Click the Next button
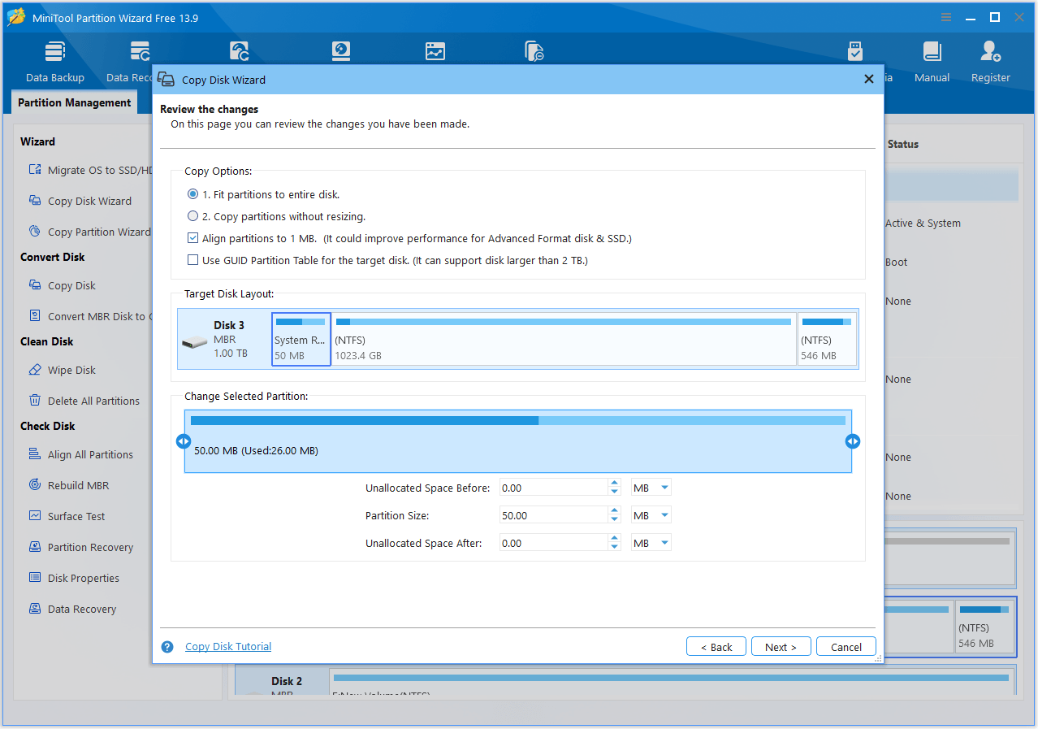 point(781,647)
